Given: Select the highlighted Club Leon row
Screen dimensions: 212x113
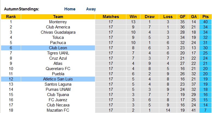Looking at the screenshot, I should [58, 48].
